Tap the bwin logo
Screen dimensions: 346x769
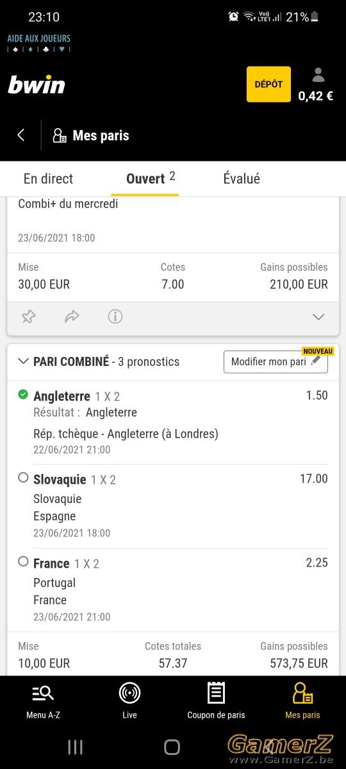(x=37, y=85)
